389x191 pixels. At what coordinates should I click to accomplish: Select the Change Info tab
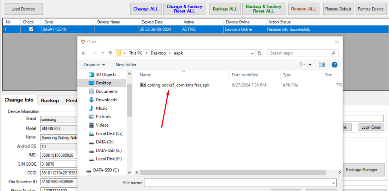[19, 100]
